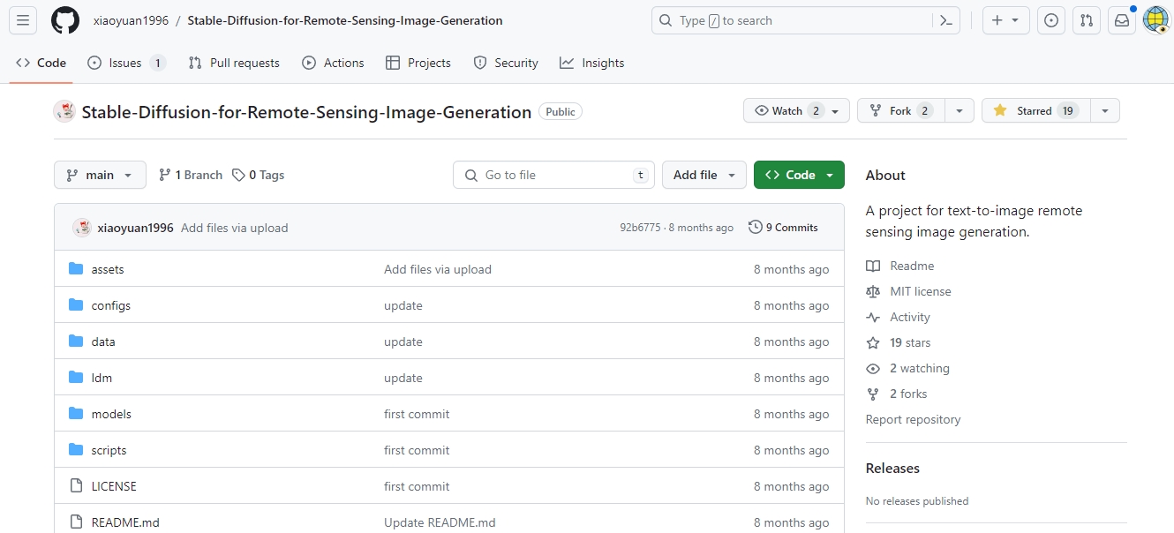This screenshot has height=533, width=1174.
Task: Open the README.md file name
Action: [x=125, y=522]
